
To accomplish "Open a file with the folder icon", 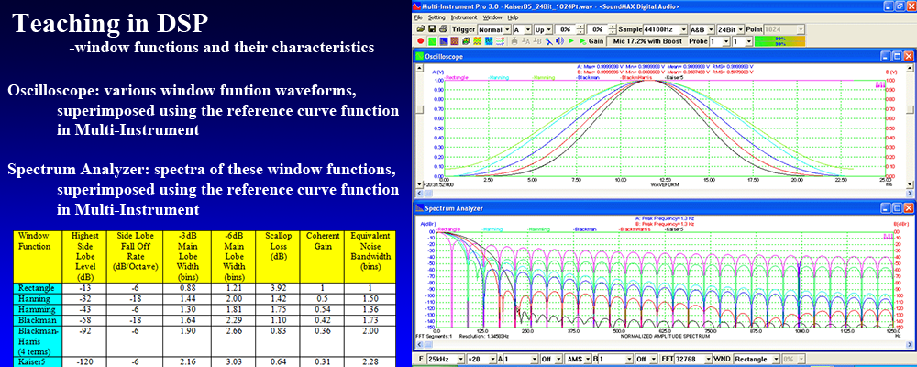I will click(x=421, y=28).
